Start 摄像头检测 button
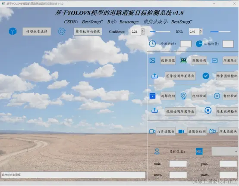This screenshot has width=239, height=186. [x=197, y=131]
